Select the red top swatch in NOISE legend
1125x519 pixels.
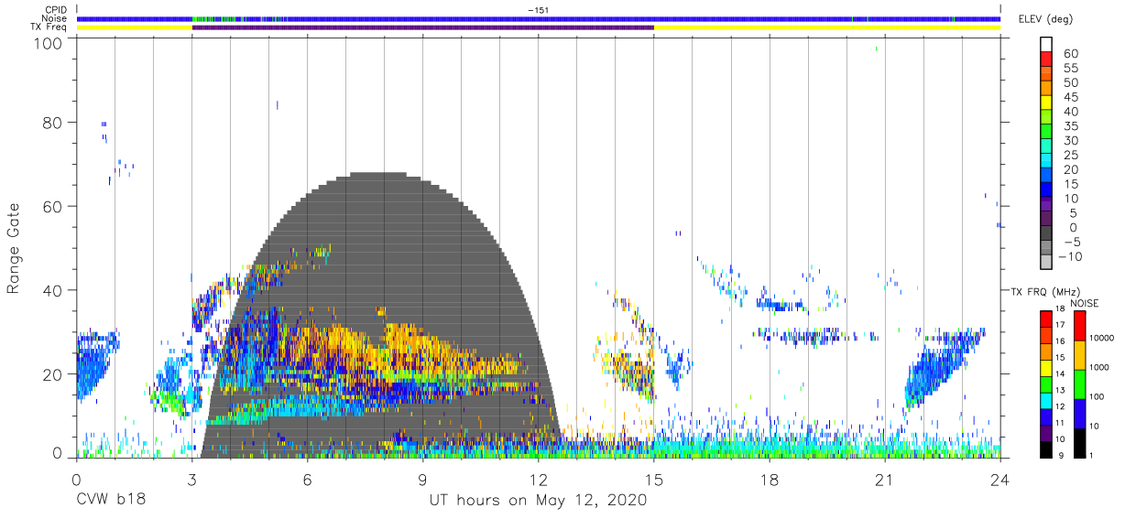coord(1078,325)
